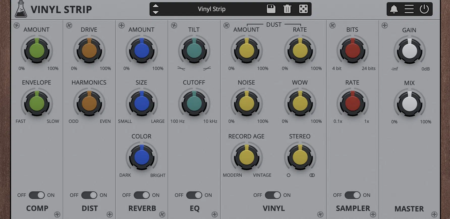Randomize settings with the dice icon
450x219 pixels.
point(303,9)
